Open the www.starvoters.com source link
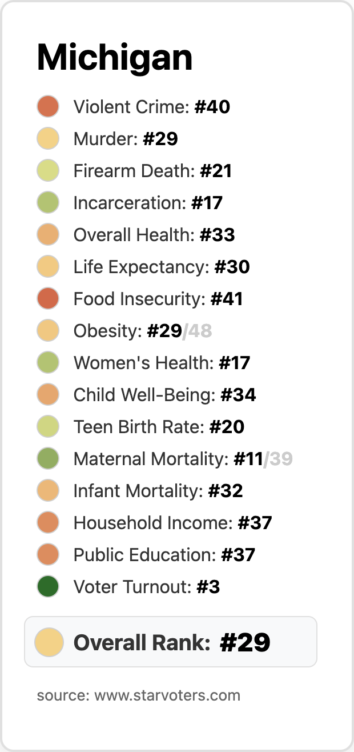 (x=167, y=695)
